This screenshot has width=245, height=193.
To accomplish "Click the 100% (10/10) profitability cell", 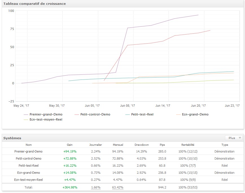I will pos(188,158).
